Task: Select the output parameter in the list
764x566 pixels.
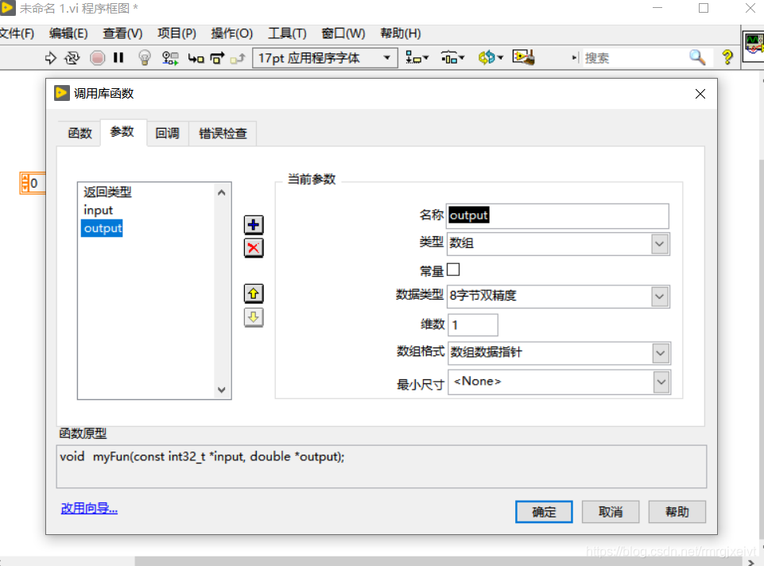Action: pyautogui.click(x=103, y=228)
